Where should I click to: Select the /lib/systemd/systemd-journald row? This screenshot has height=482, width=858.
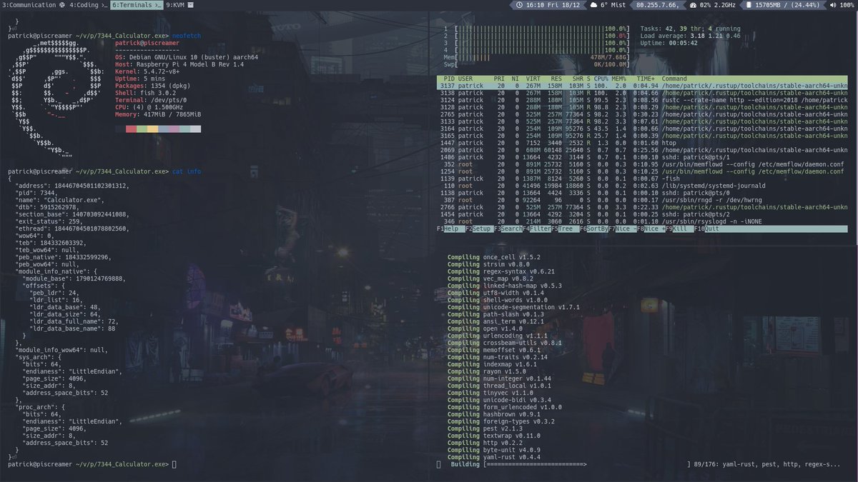(642, 186)
